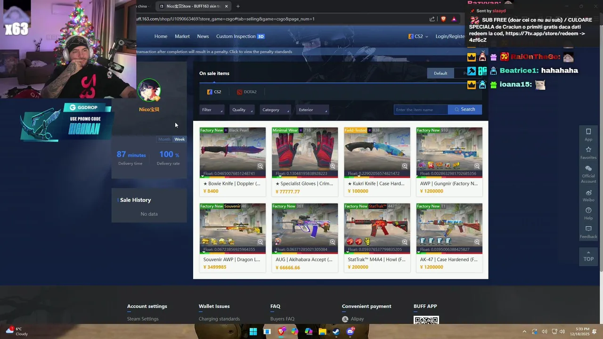Image resolution: width=603 pixels, height=339 pixels.
Task: Close the Nico Store BUFF163 tab
Action: pyautogui.click(x=227, y=6)
